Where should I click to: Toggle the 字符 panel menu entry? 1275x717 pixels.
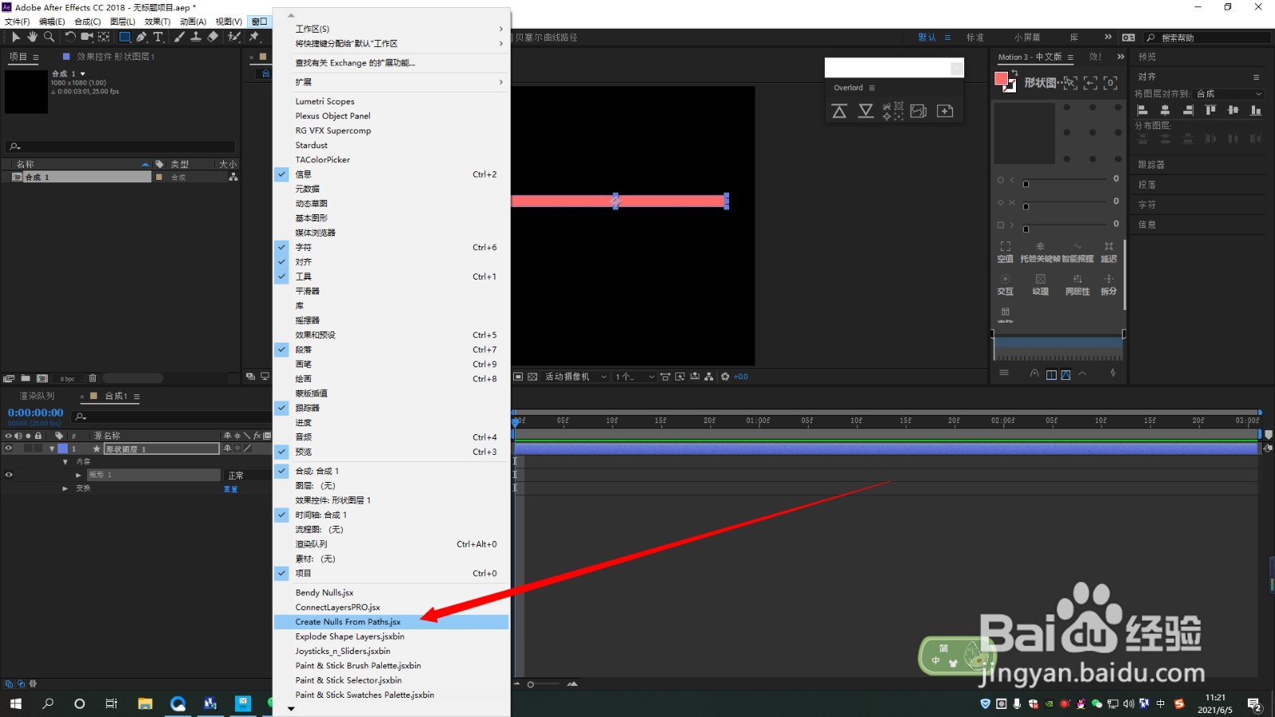pyautogui.click(x=391, y=248)
